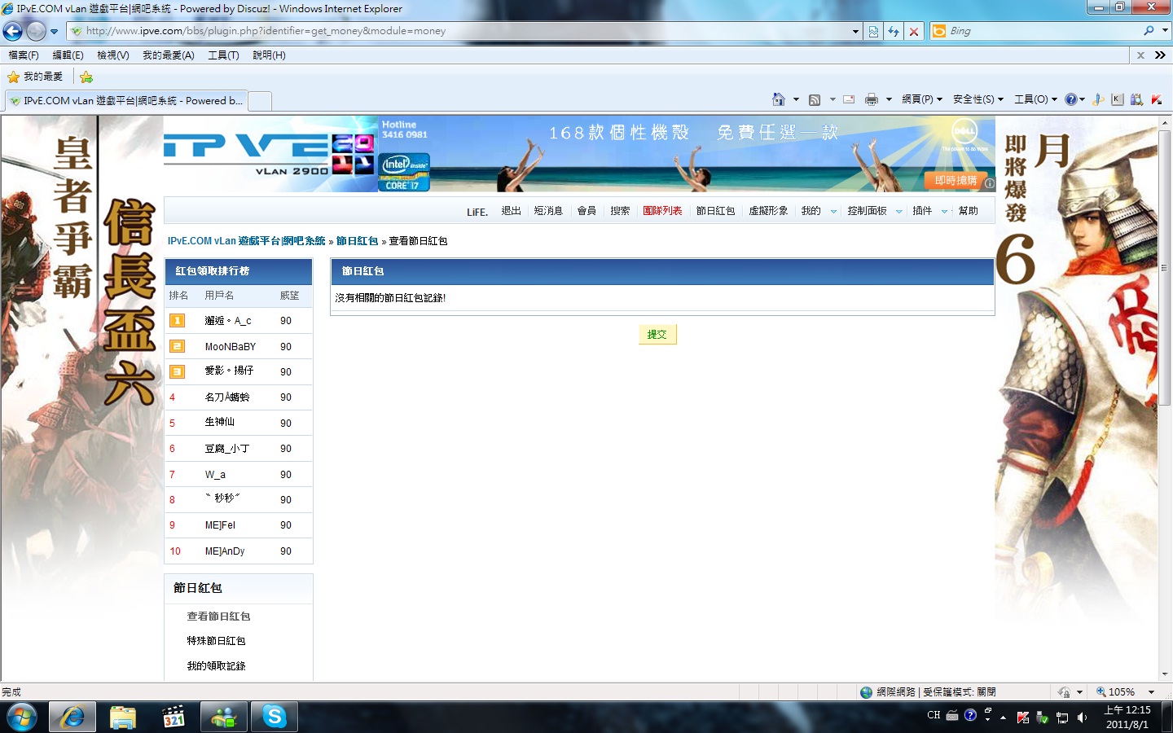Click the blue help question mark icon
Viewport: 1173px width, 733px height.
click(x=1070, y=99)
